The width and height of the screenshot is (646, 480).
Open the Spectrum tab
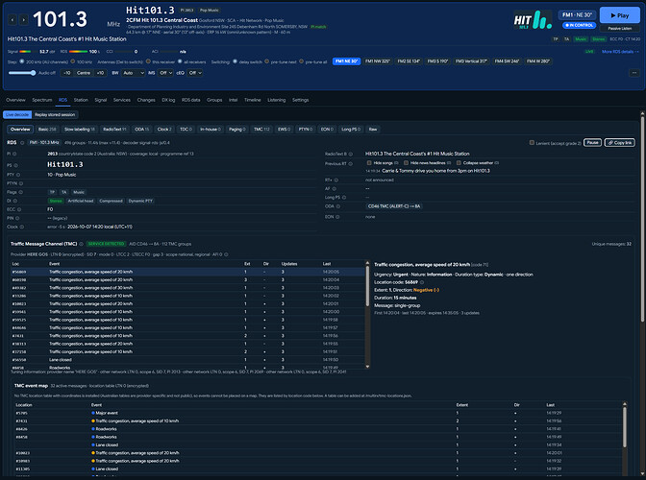tap(42, 100)
